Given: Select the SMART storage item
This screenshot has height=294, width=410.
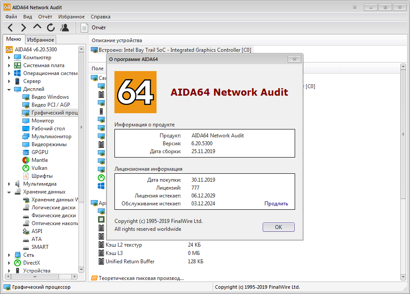Looking at the screenshot, I should [x=40, y=247].
